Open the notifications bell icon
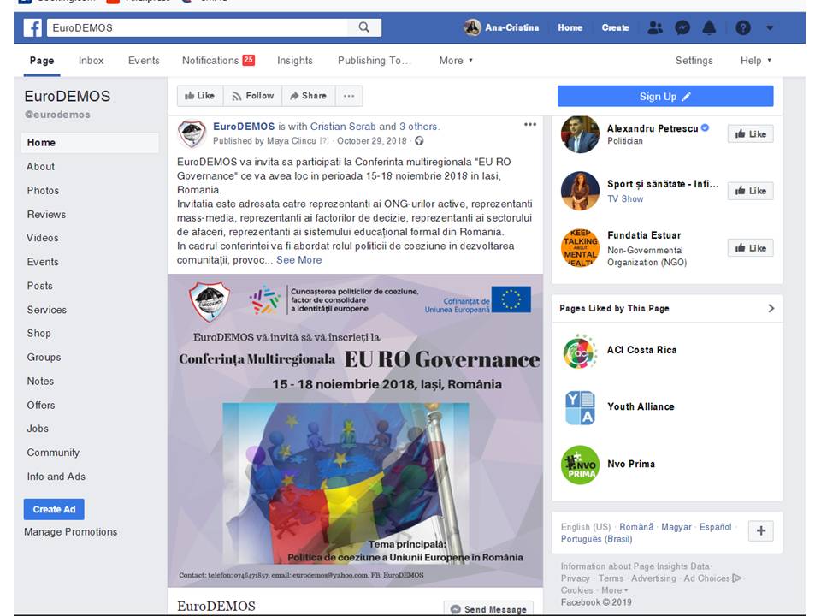 tap(709, 27)
